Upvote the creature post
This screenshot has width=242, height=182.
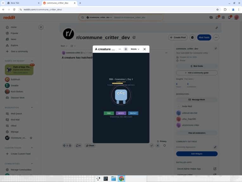[64, 145]
